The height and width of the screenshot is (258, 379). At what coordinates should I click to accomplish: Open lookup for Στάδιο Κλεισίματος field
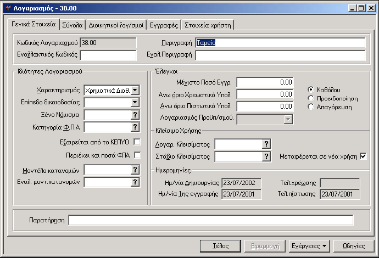pyautogui.click(x=266, y=156)
